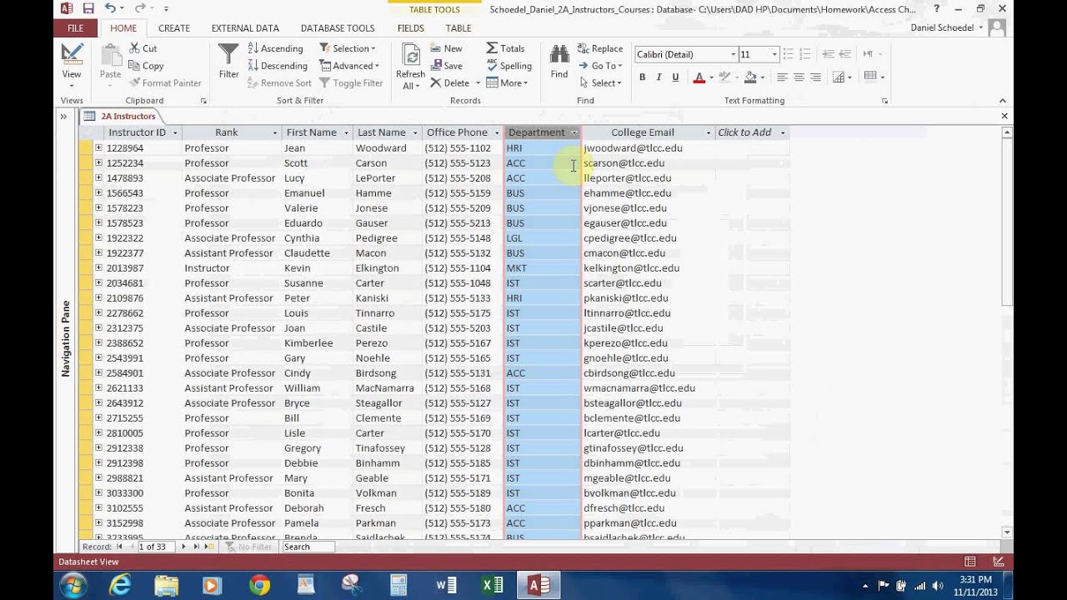Switch to the EXTERNAL DATA tab
Screen dimensions: 1067x600
(245, 27)
